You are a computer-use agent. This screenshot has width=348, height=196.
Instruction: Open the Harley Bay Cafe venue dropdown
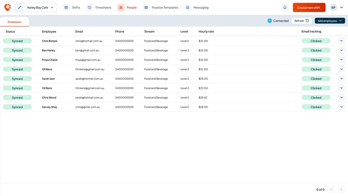pyautogui.click(x=40, y=8)
